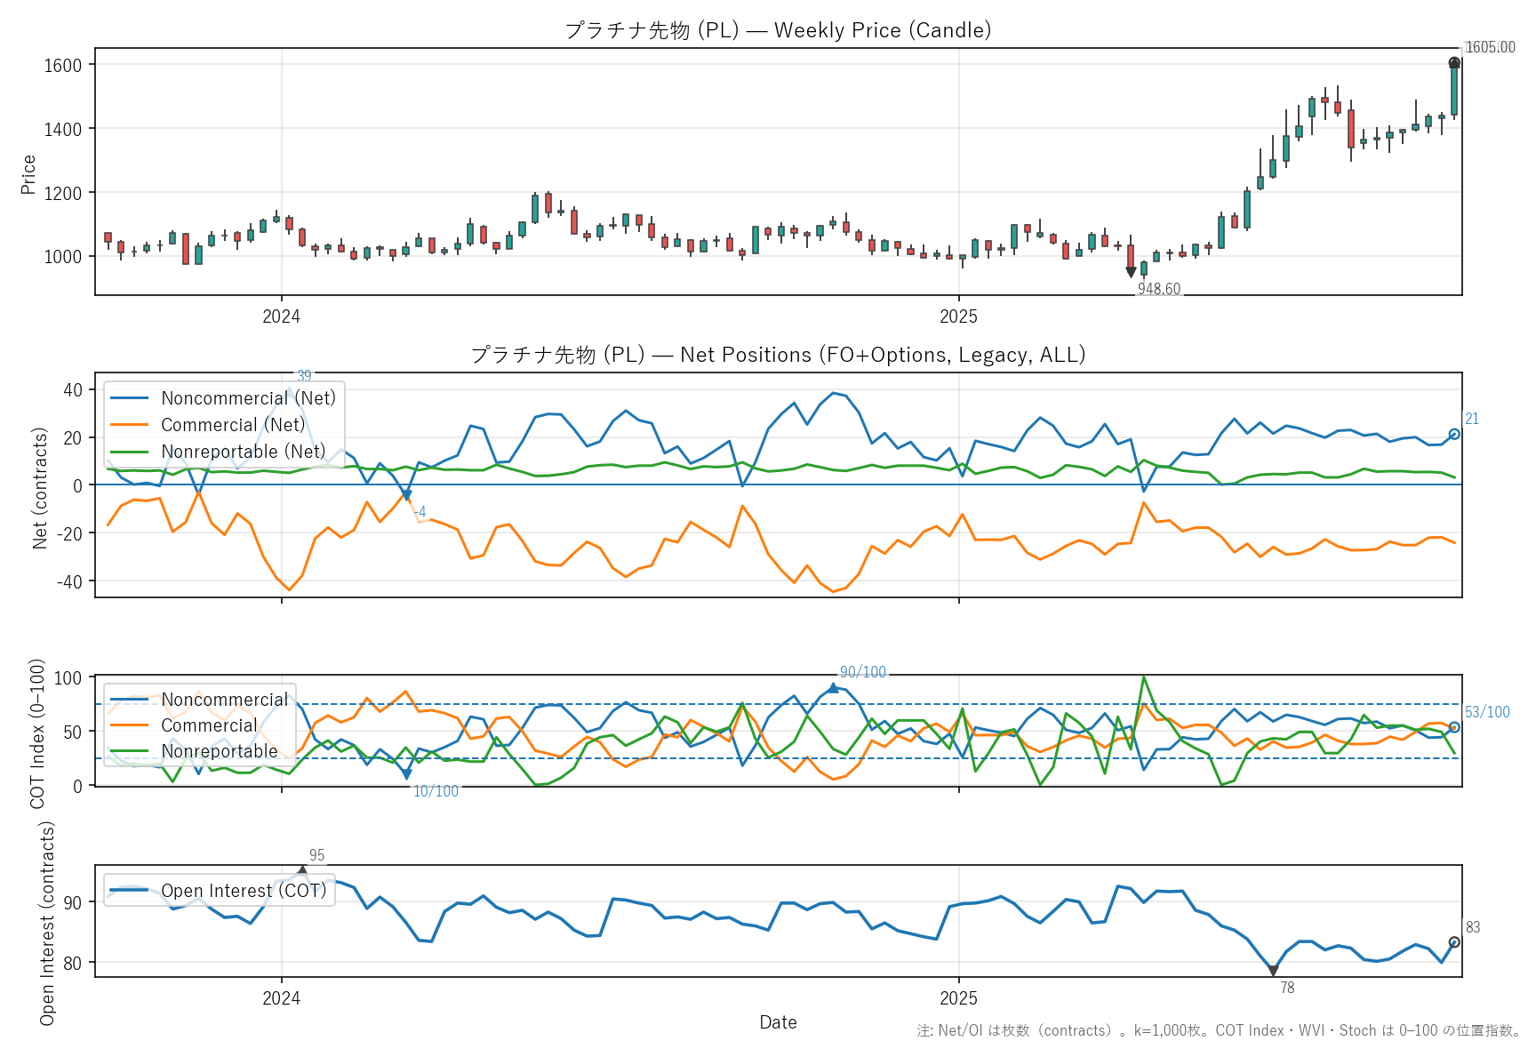This screenshot has width=1536, height=1049.
Task: Click the latest Noncommercial net circle at 21
Action: (x=1454, y=434)
